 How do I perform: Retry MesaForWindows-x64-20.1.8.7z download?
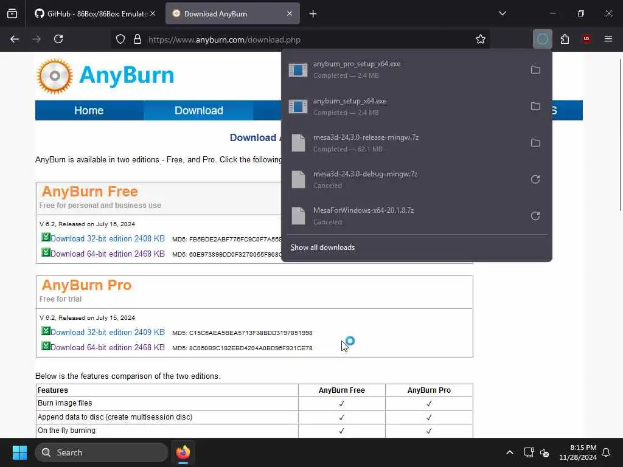(x=535, y=216)
